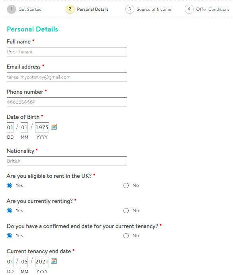Open the Date of Birth calendar picker

pyautogui.click(x=54, y=127)
